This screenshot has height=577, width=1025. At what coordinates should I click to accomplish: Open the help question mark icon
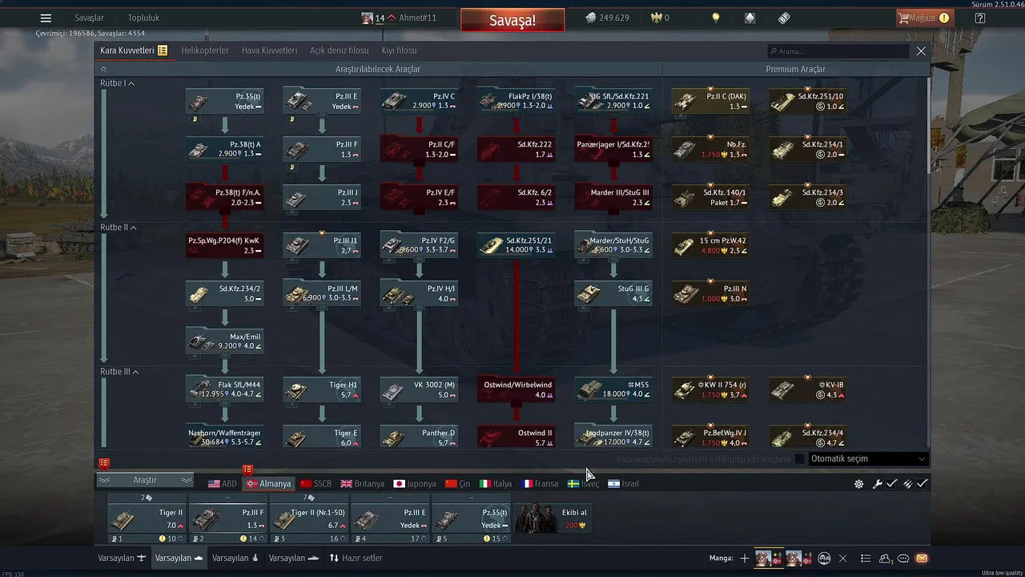(x=980, y=18)
